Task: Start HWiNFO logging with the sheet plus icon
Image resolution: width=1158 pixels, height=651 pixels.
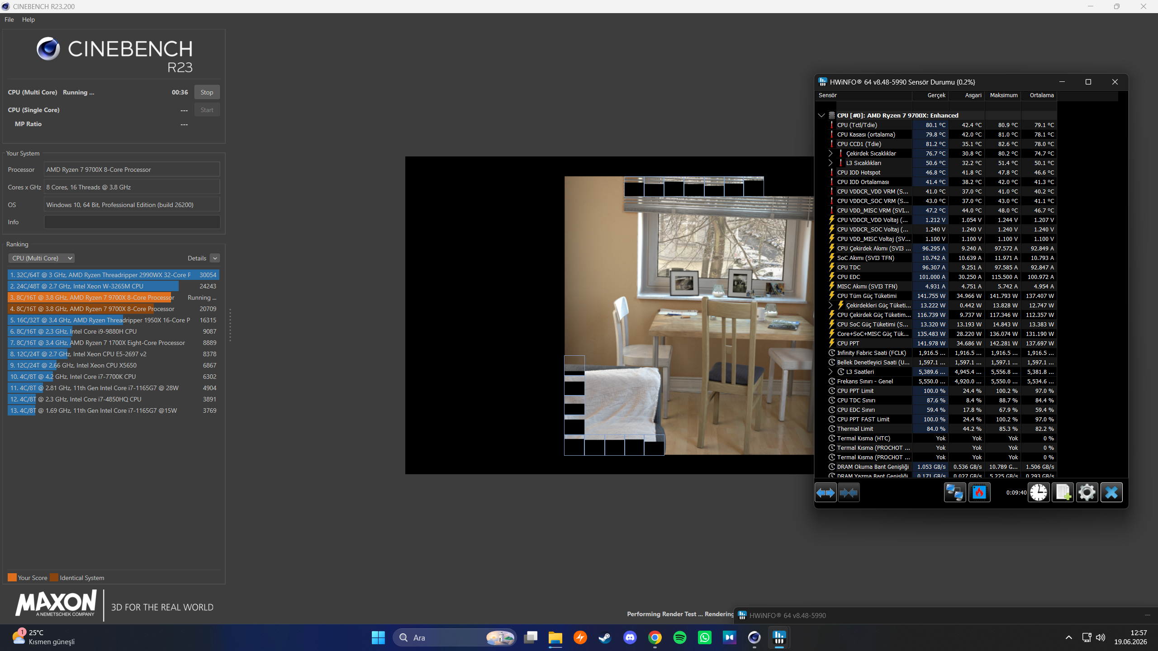Action: coord(1063,492)
